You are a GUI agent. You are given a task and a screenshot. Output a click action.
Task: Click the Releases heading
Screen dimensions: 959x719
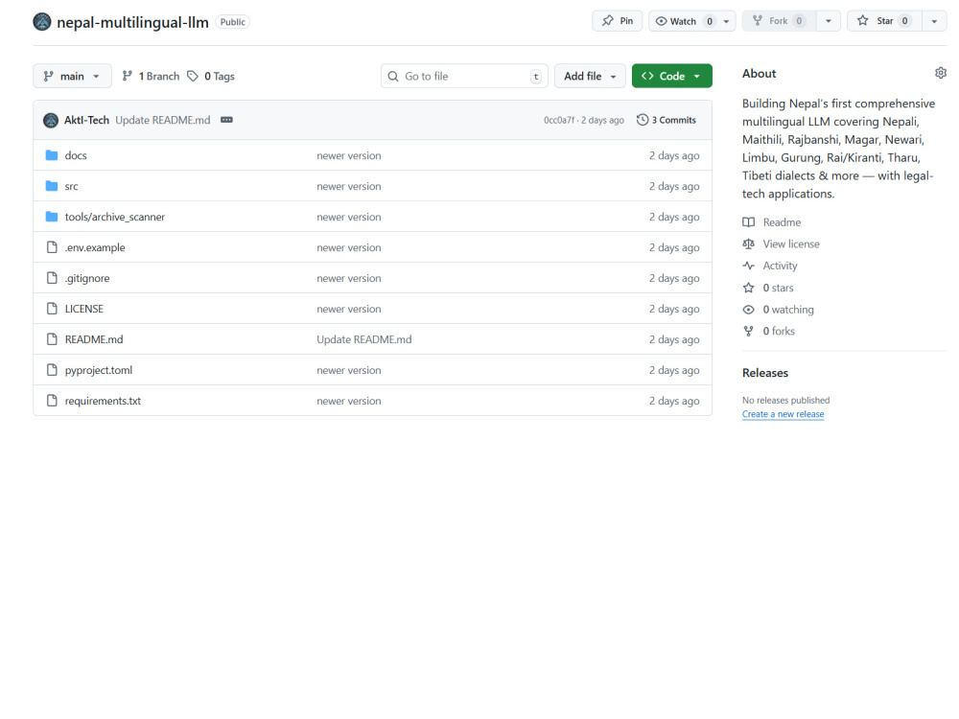tap(765, 372)
